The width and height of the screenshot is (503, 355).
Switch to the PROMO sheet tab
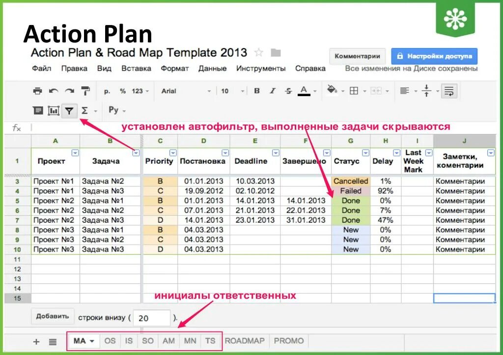(x=289, y=341)
